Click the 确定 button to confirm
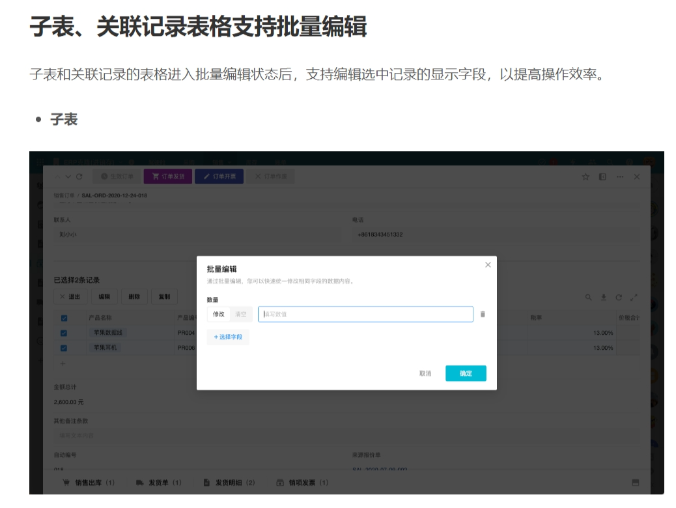The image size is (676, 508). 465,373
